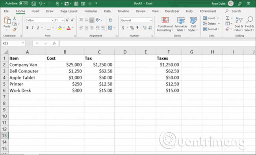The image size is (256, 155).
Task: Apply Bold formatting button
Action: [x=28, y=28]
